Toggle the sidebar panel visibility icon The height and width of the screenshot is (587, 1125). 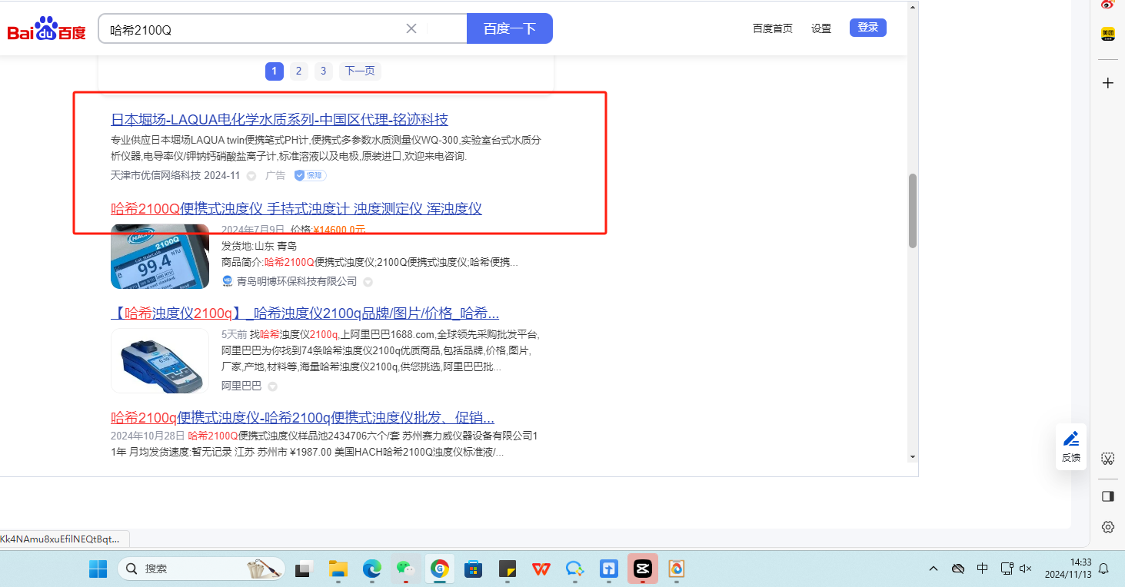click(x=1108, y=496)
